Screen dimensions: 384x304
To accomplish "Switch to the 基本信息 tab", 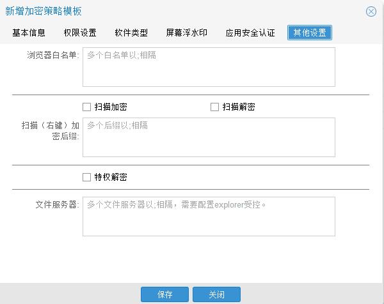I will pyautogui.click(x=29, y=33).
